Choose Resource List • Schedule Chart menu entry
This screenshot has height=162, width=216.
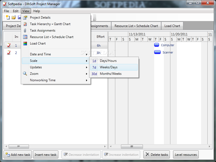pos(56,37)
